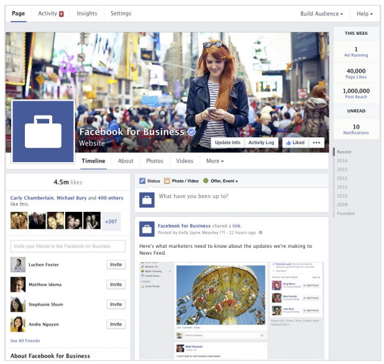The width and height of the screenshot is (384, 364).
Task: Select the Timeline tab
Action: [x=93, y=161]
